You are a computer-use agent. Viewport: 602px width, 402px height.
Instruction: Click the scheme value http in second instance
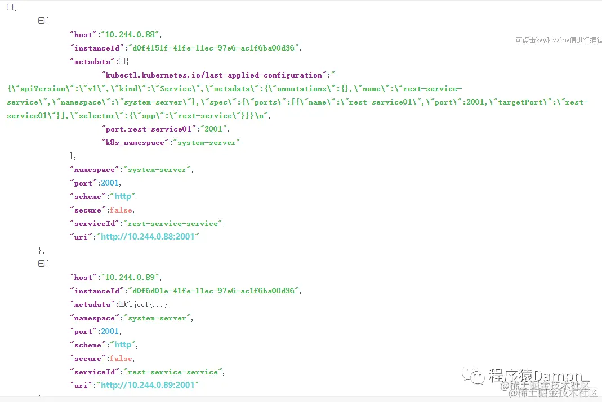(123, 345)
